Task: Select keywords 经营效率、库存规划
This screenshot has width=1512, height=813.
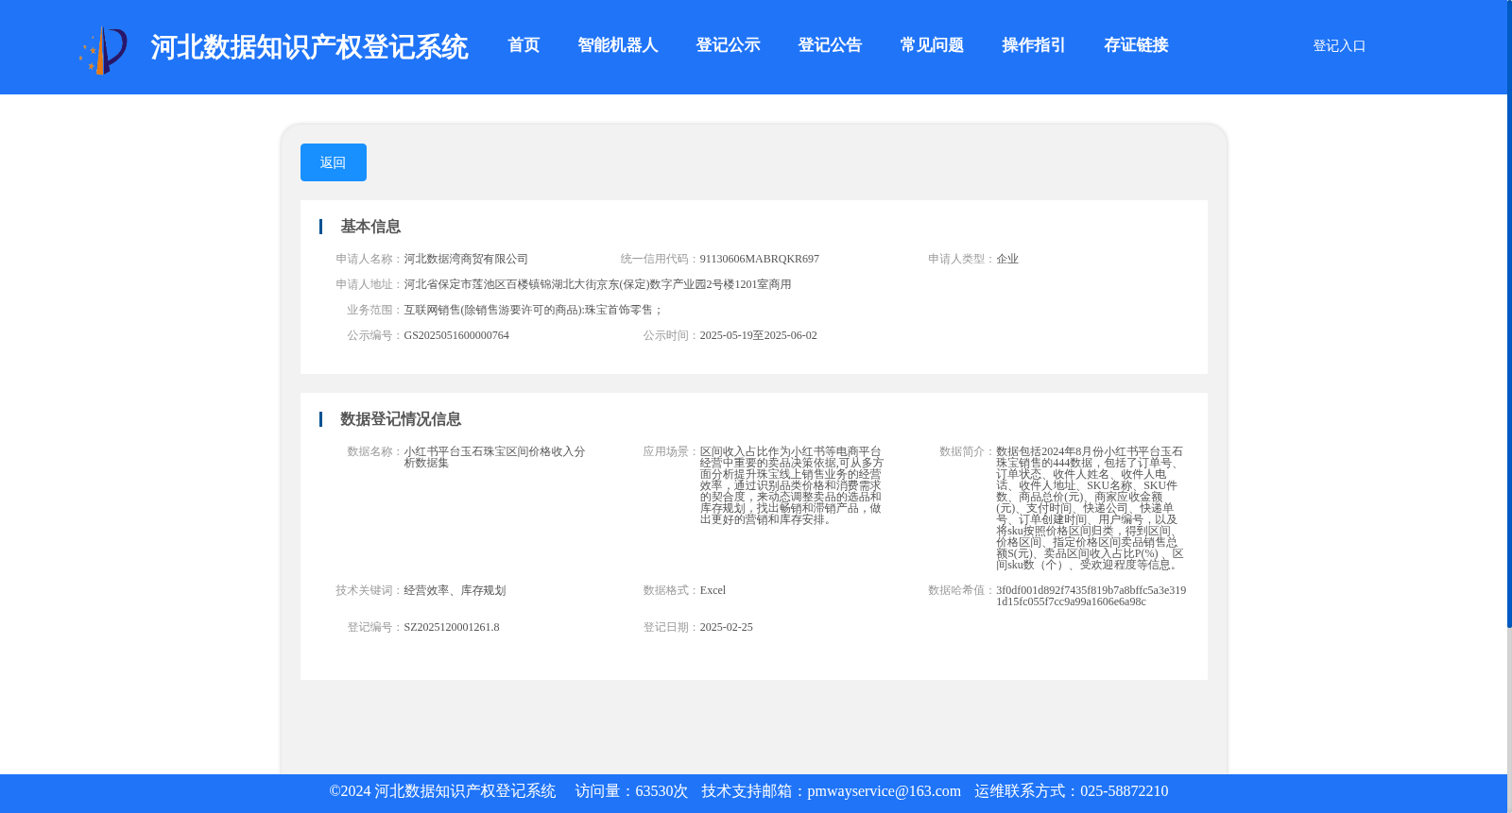Action: tap(455, 590)
